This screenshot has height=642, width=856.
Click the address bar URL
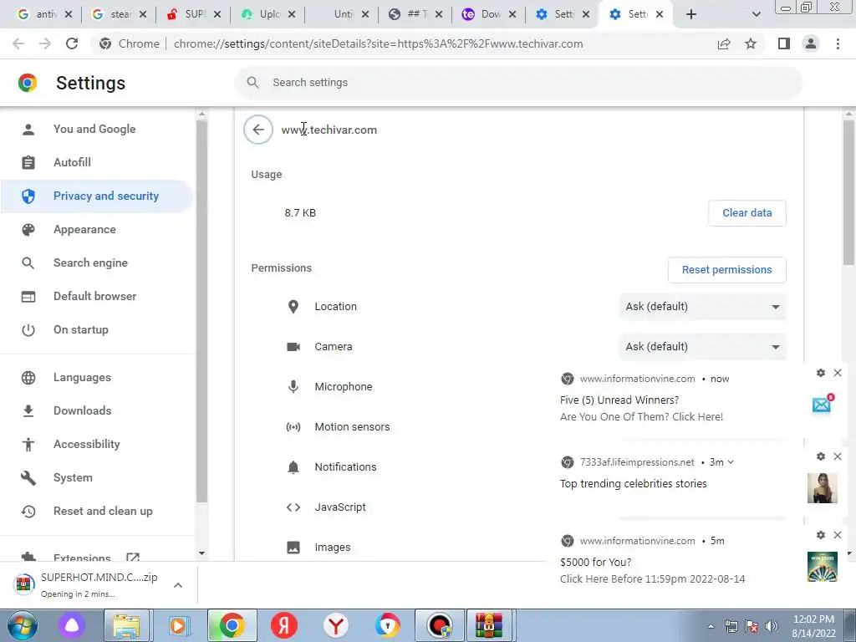point(378,43)
